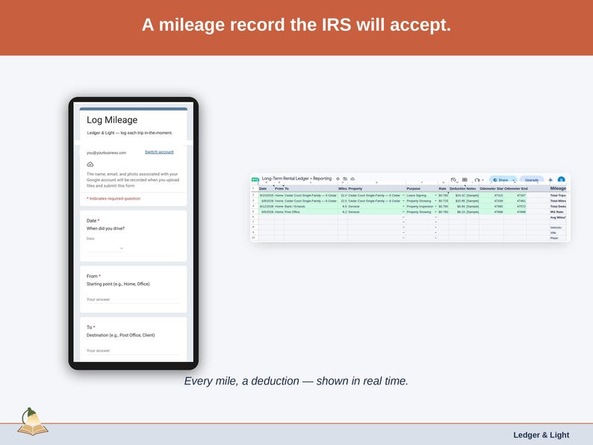Open the move-to-folder icon beside sheet title
Screen dimensions: 593x445
pos(345,178)
